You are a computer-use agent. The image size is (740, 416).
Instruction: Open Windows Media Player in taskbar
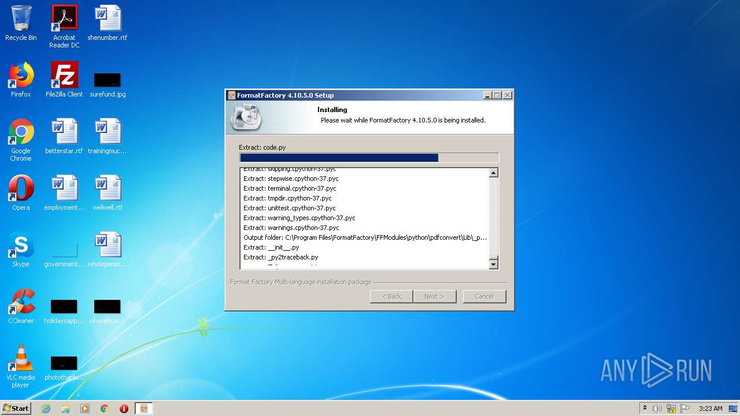(85, 408)
